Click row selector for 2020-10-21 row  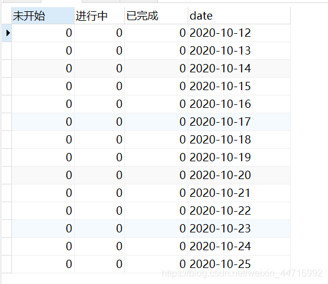coord(7,193)
